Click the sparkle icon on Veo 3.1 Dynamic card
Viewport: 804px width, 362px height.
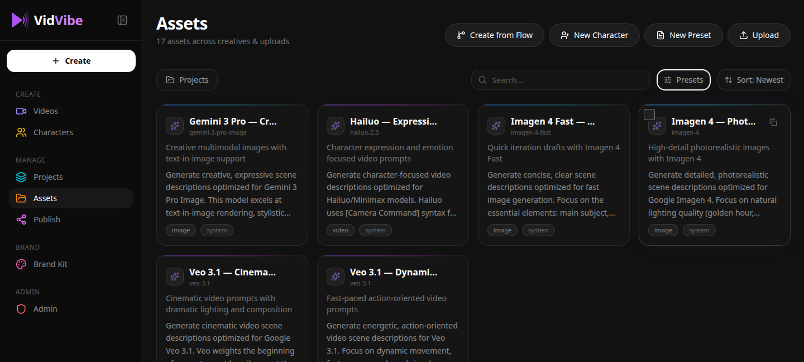click(336, 277)
